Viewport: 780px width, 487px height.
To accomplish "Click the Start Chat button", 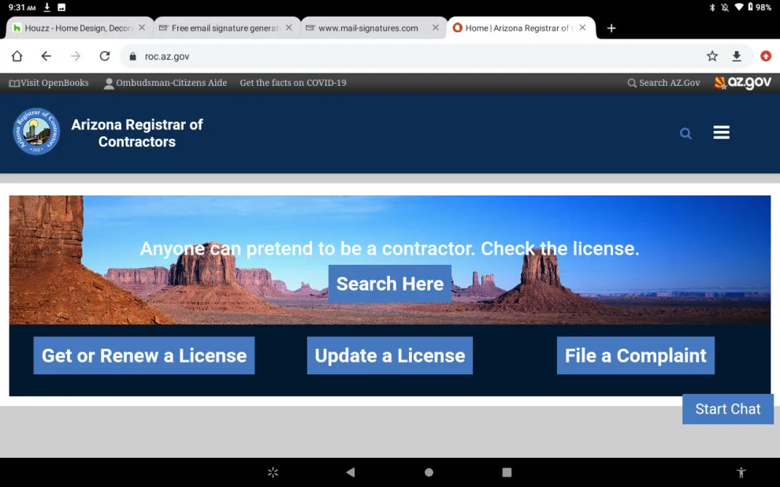I will (x=728, y=409).
